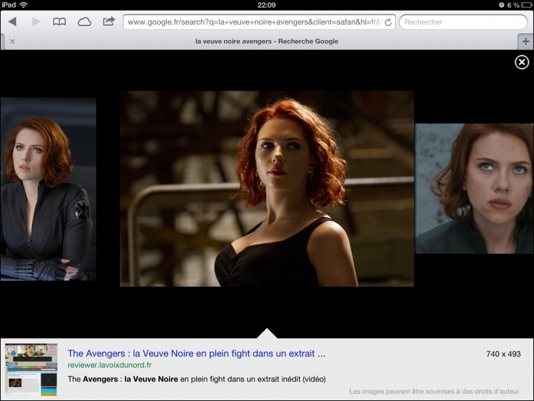Open the source page thumbnail preview
Screen dimensions: 534x401
[31, 370]
